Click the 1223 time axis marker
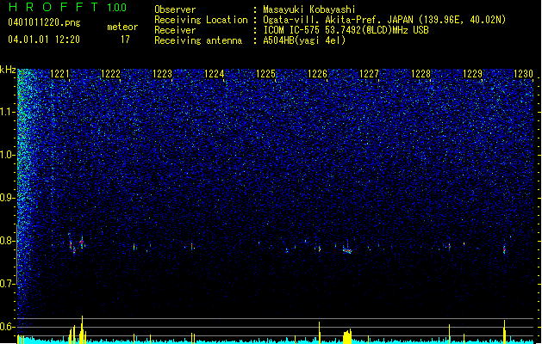This screenshot has height=344, width=542. [x=162, y=74]
